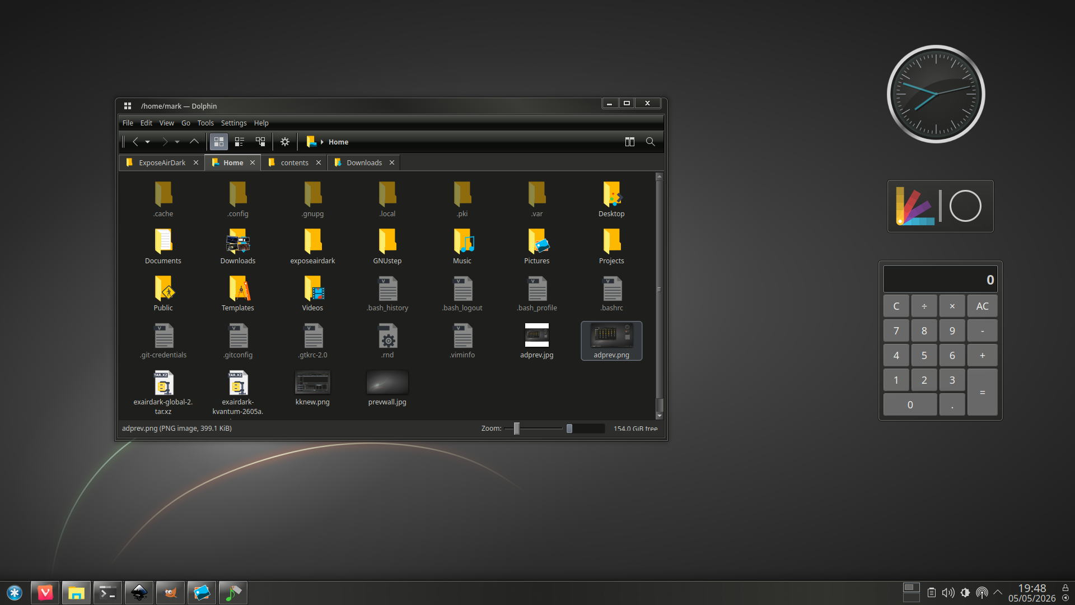Close the Downloads tab
Screen dimensions: 1075x605
pyautogui.click(x=392, y=162)
